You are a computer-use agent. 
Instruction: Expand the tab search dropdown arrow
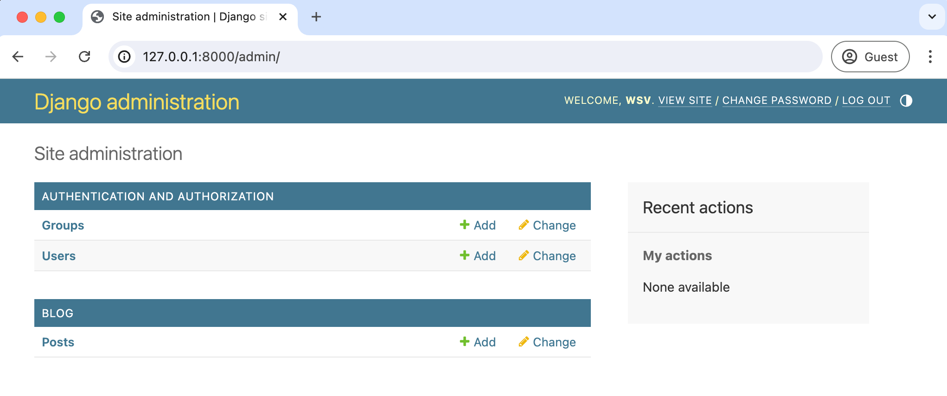click(x=932, y=17)
